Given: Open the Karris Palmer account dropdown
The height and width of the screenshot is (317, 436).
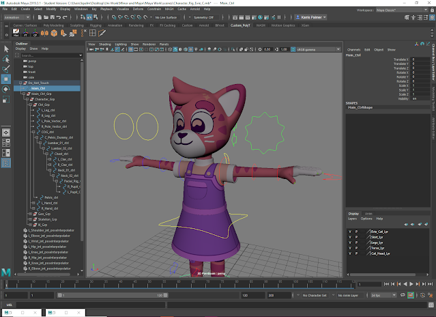Looking at the screenshot, I should (x=310, y=17).
